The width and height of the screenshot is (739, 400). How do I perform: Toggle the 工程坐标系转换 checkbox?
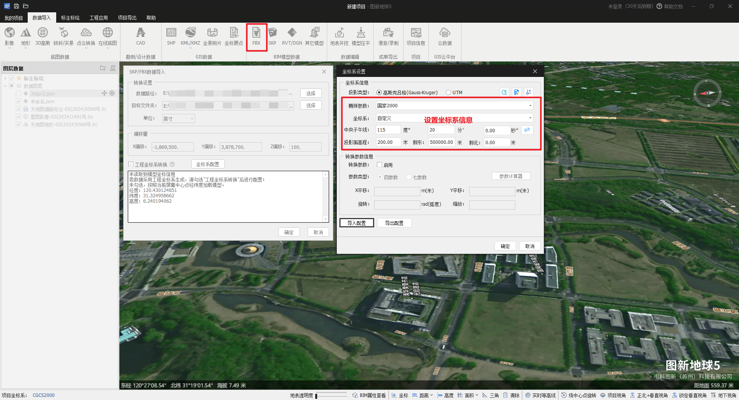tap(131, 165)
